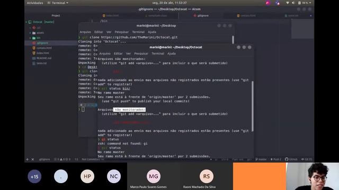Viewport: 339px width, 190px height.
Task: Open the GitHub panel from status bar
Action: tap(291, 159)
